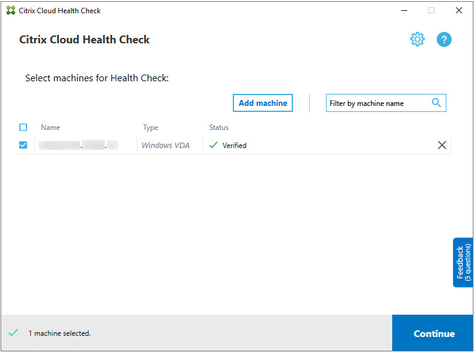Click the green checkmark in status bar
The height and width of the screenshot is (352, 474).
click(x=13, y=333)
